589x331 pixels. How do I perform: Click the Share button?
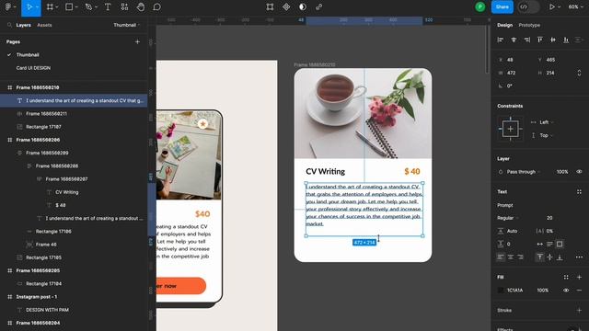[502, 6]
